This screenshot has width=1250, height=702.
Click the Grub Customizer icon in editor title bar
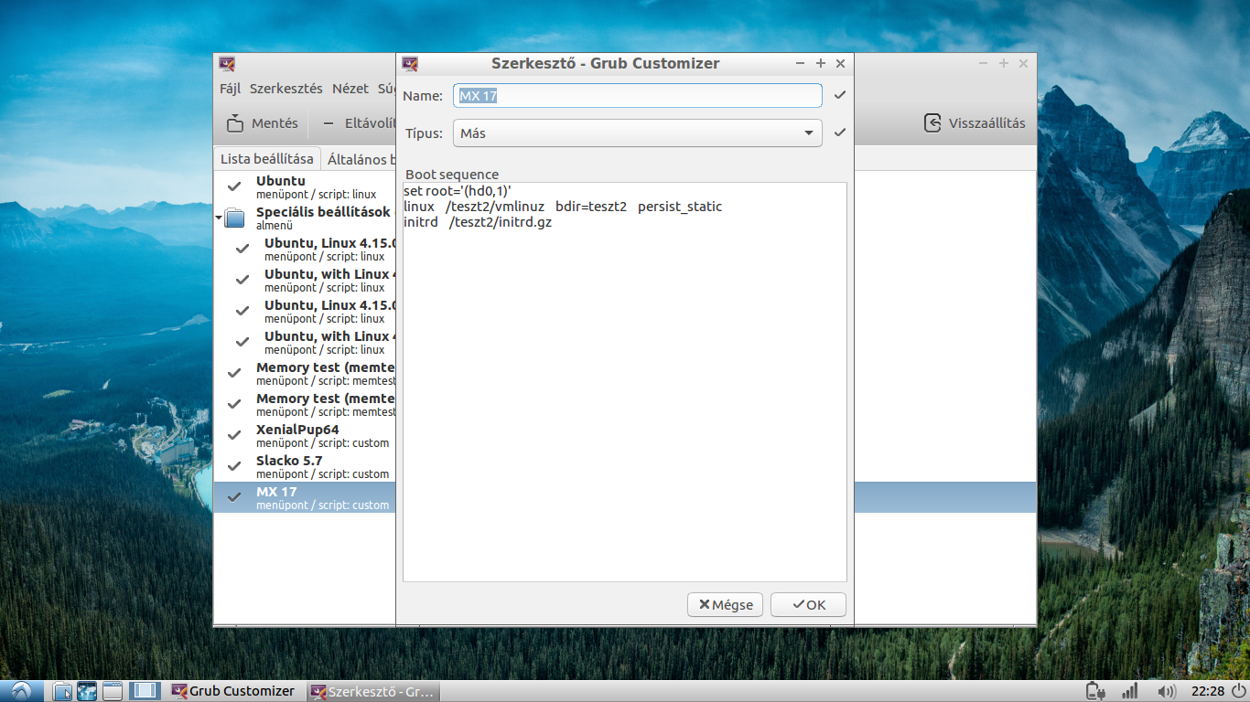pos(410,63)
